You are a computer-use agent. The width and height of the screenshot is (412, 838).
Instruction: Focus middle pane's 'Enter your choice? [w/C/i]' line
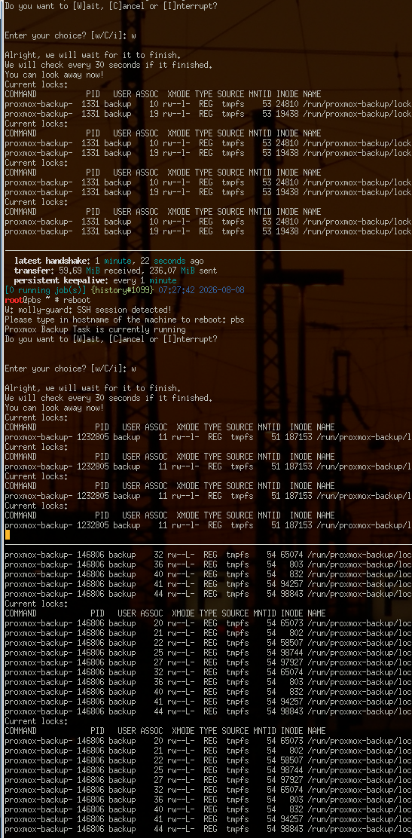[70, 369]
